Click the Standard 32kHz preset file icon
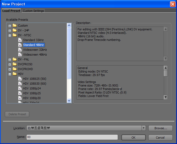Viewport: 177px width, 144px height. coord(20,40)
